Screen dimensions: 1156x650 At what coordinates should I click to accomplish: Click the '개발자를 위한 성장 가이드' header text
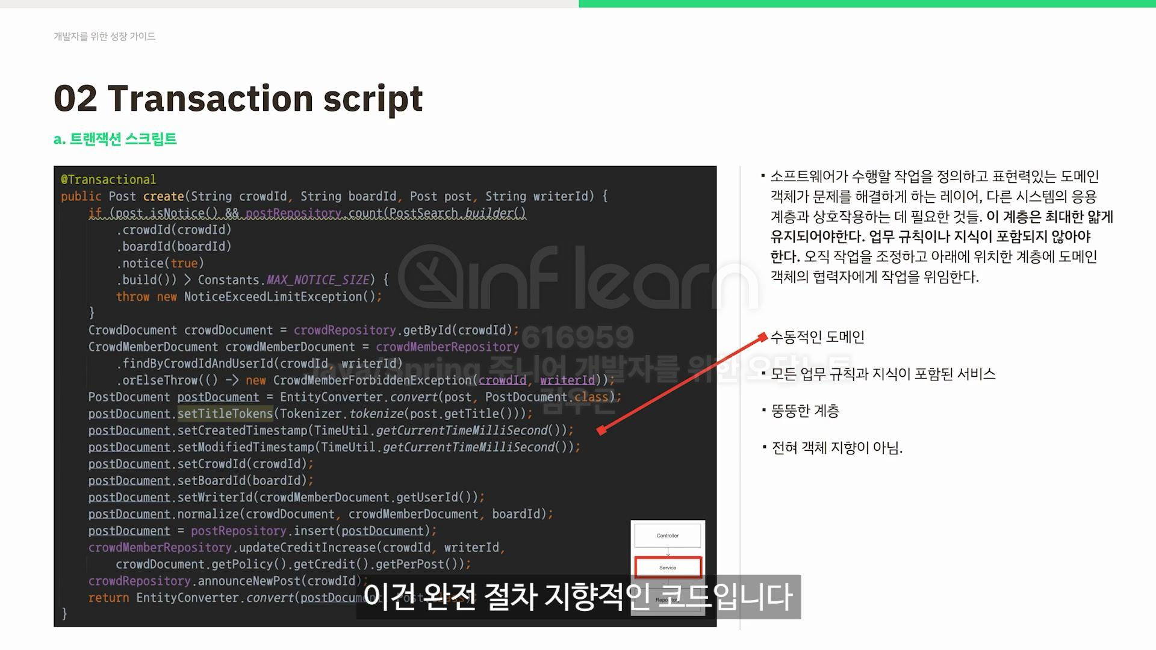(x=104, y=36)
